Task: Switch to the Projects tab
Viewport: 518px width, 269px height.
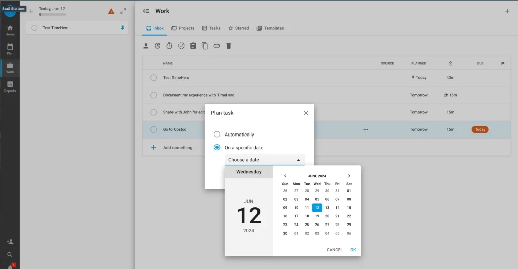Action: pyautogui.click(x=183, y=28)
